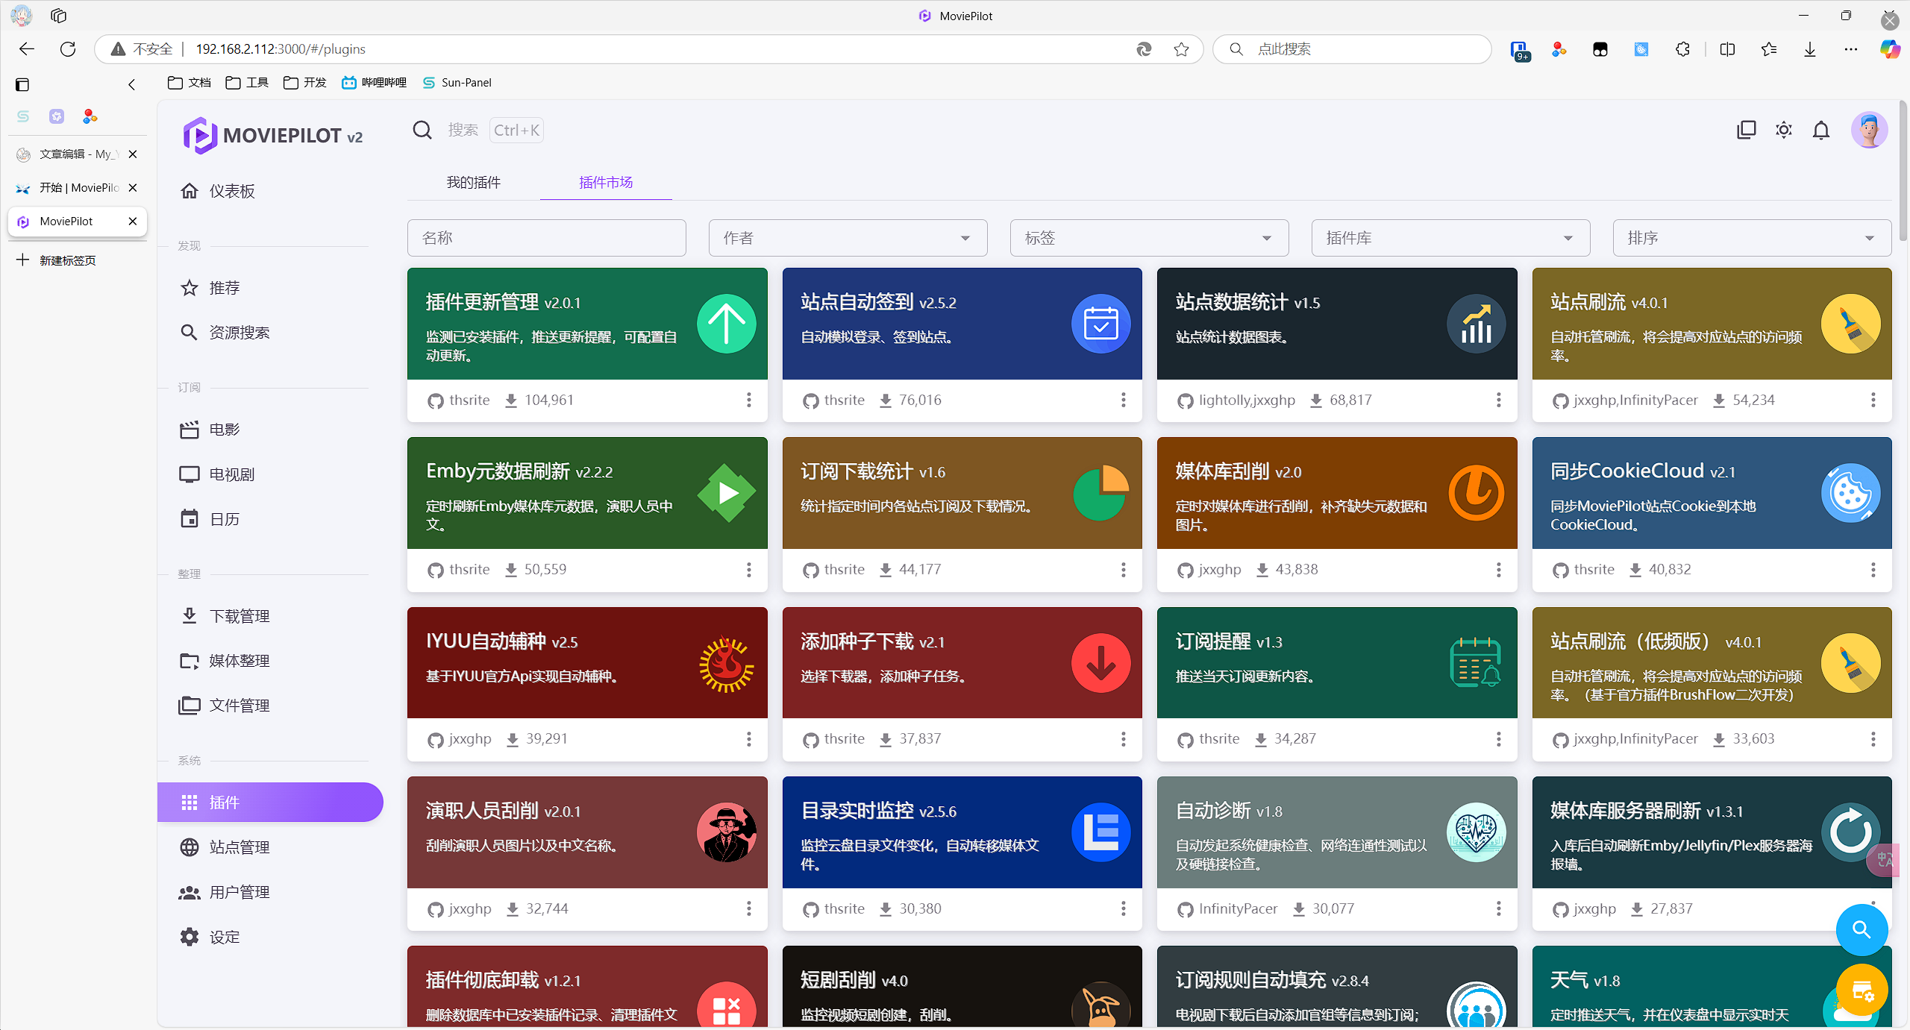Click the 站点数据统计 chart icon
Image resolution: width=1910 pixels, height=1030 pixels.
[x=1476, y=324]
